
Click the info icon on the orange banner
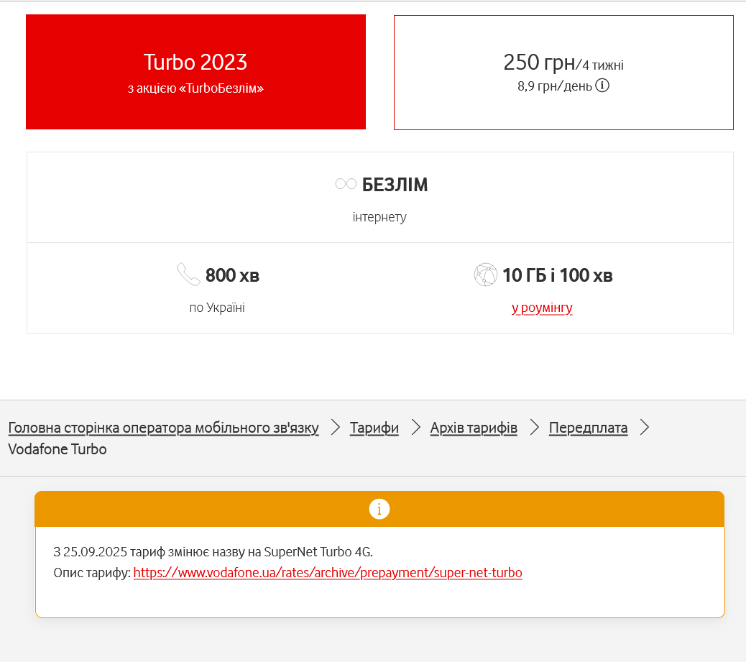pyautogui.click(x=379, y=509)
